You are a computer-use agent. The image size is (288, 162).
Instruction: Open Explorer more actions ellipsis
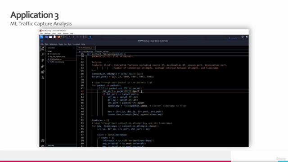(x=74, y=48)
